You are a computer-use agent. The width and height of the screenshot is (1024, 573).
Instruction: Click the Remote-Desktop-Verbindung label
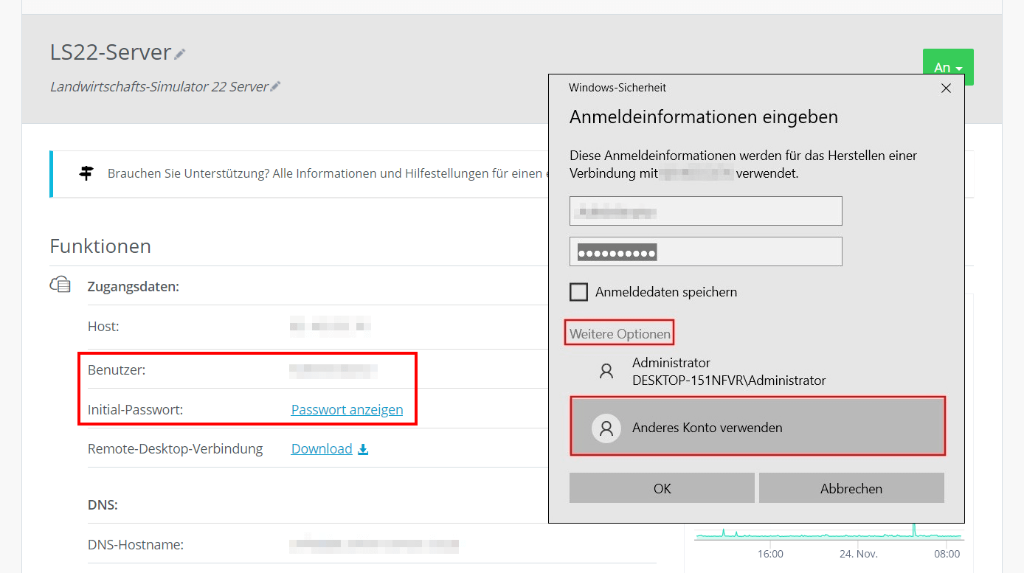click(x=175, y=448)
